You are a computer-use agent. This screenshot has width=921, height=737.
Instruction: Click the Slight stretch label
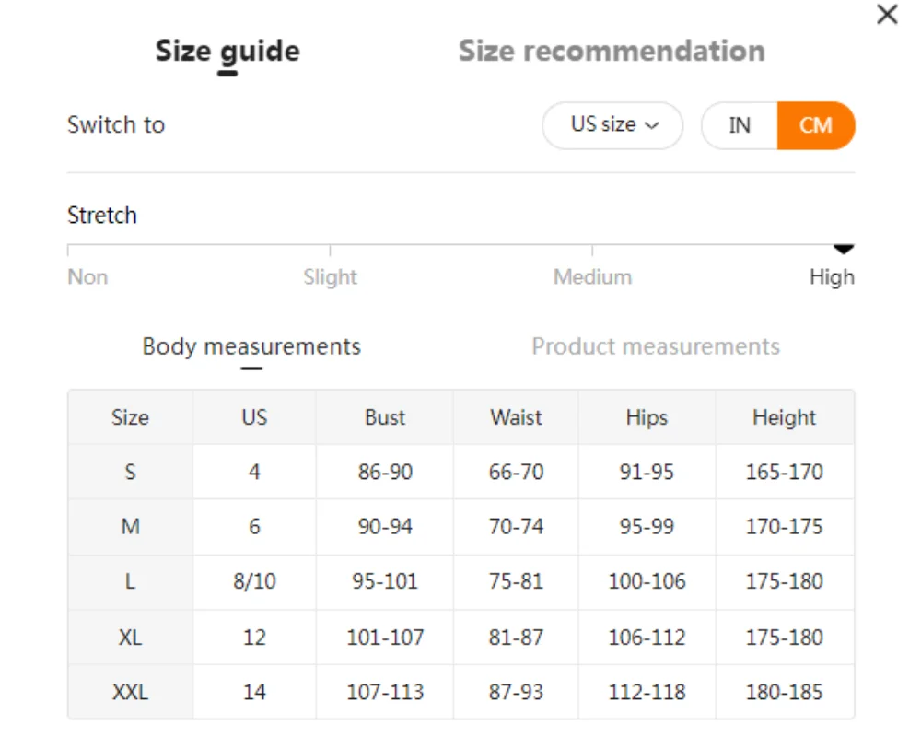click(330, 276)
